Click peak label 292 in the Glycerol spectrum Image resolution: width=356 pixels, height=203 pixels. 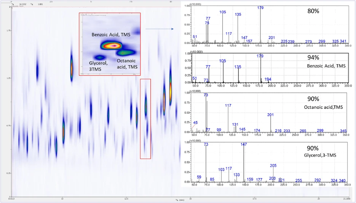click(x=318, y=180)
